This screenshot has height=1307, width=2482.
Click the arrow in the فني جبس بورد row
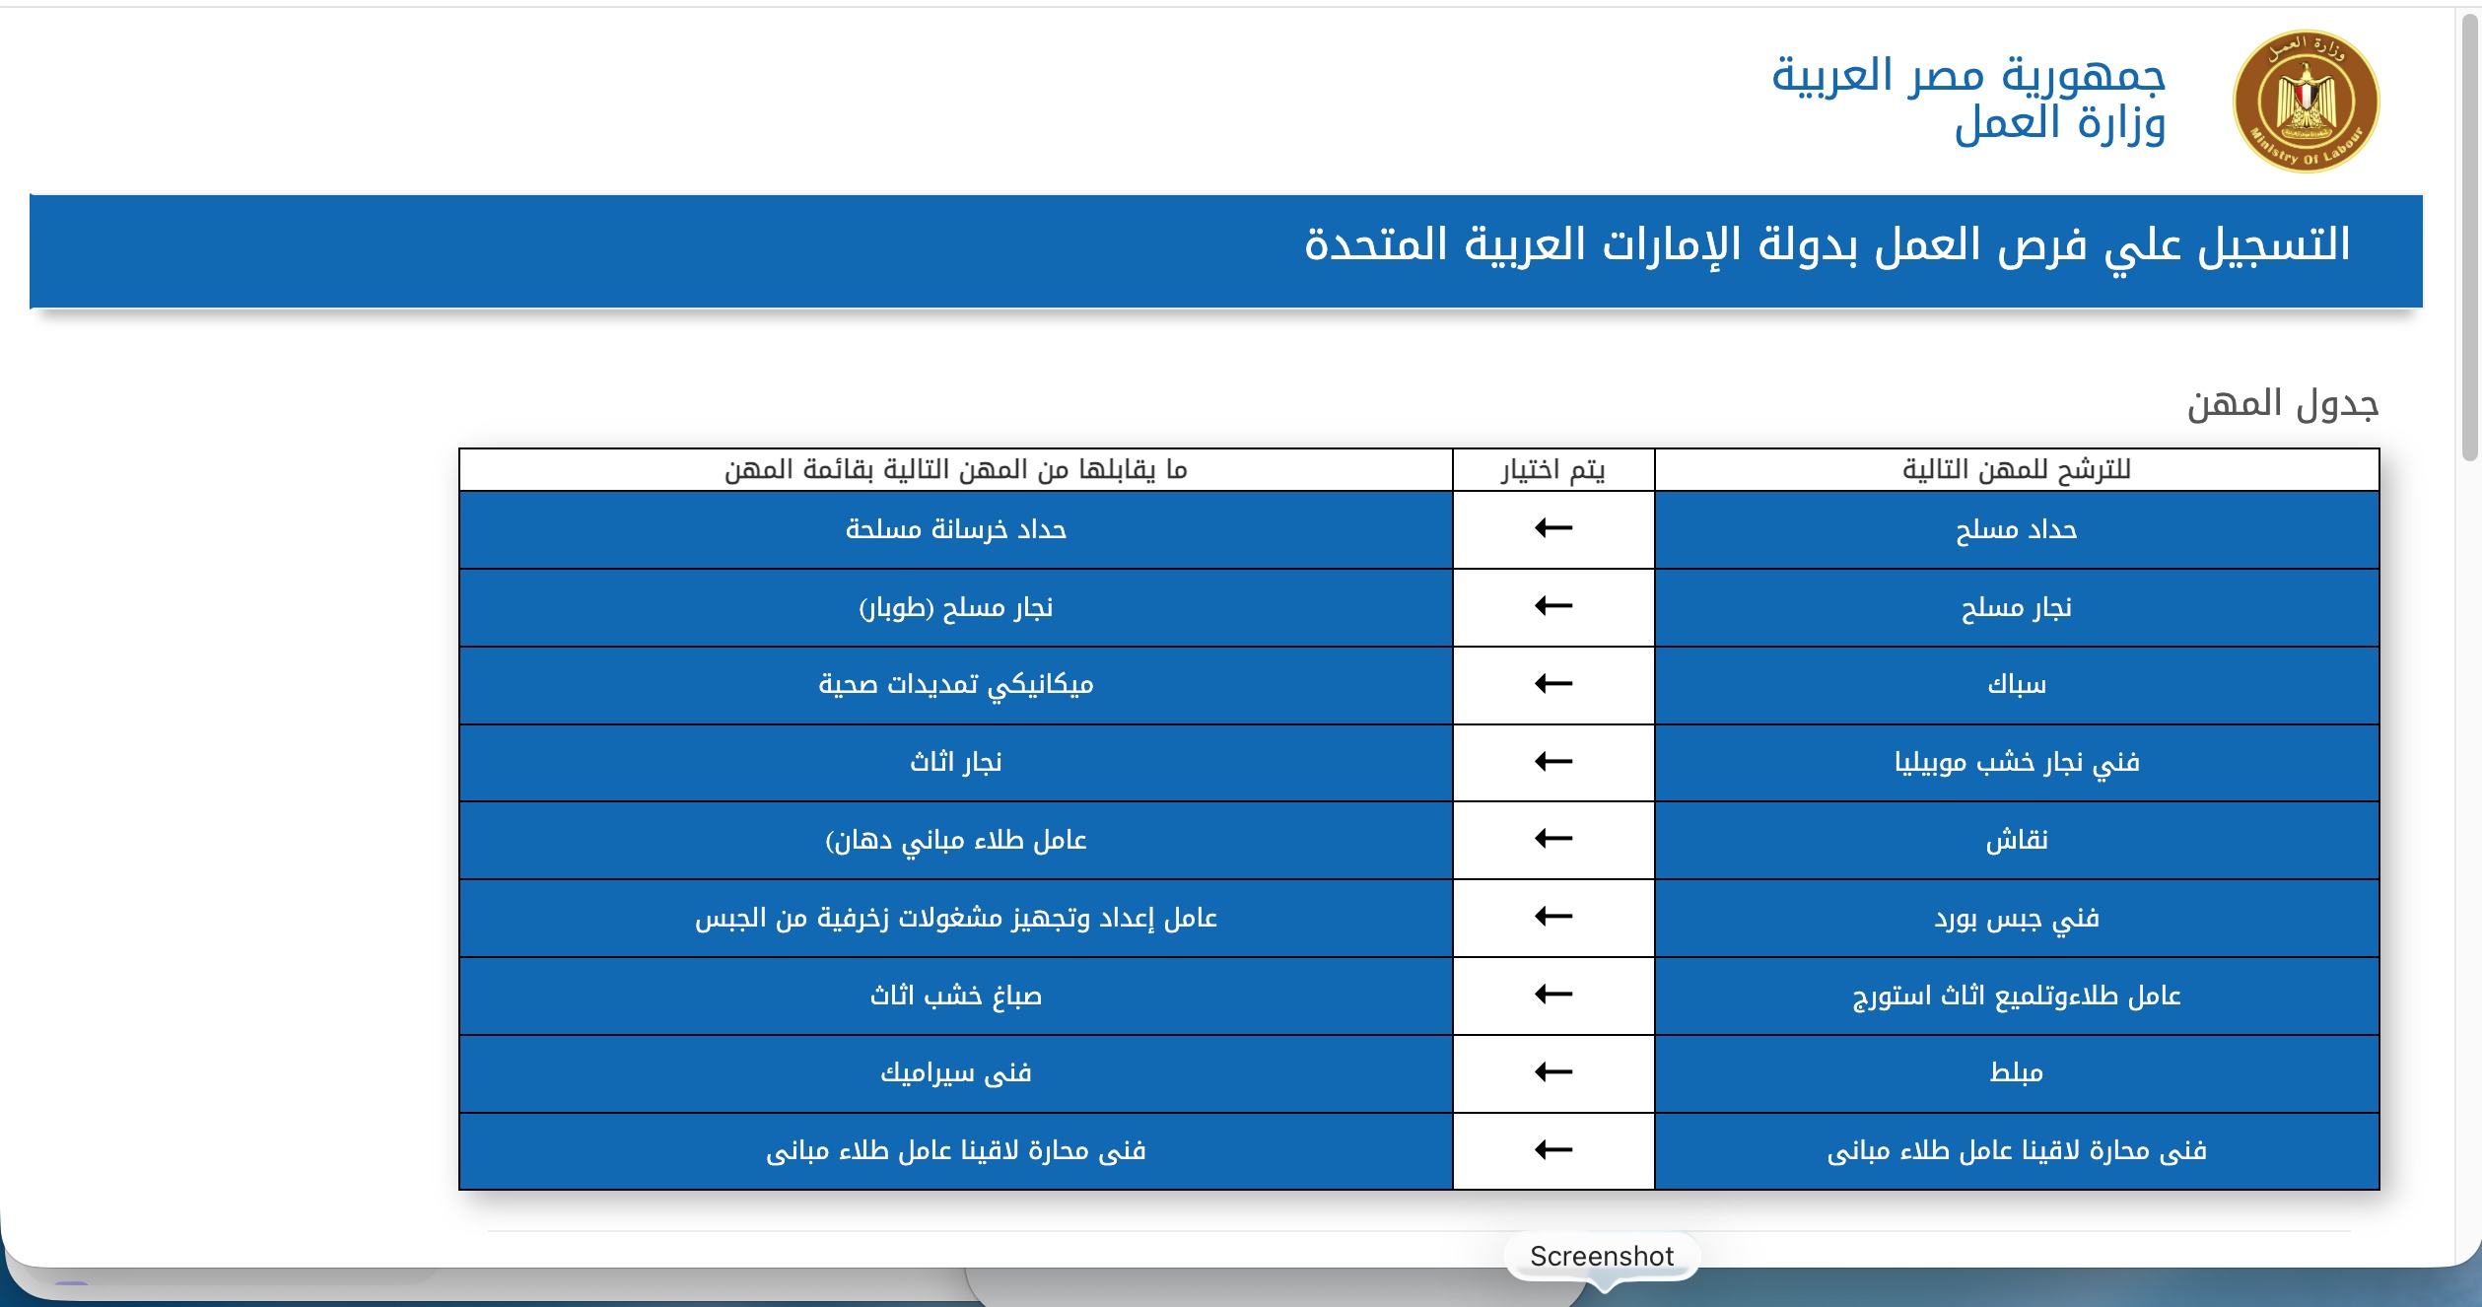pos(1553,917)
